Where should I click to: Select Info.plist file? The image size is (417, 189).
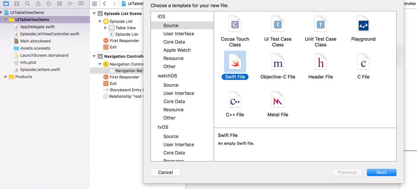[x=28, y=62]
